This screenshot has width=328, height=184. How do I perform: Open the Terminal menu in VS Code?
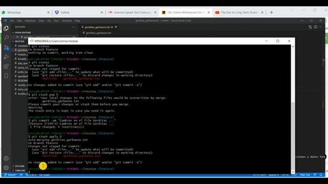point(67,20)
